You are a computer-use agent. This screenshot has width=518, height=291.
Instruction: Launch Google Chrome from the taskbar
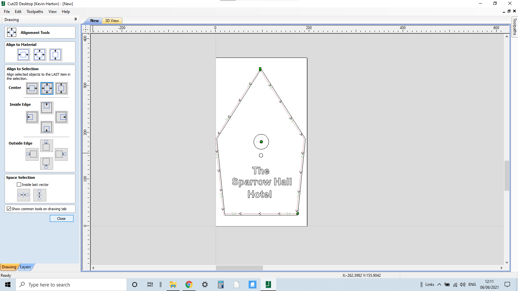(189, 285)
